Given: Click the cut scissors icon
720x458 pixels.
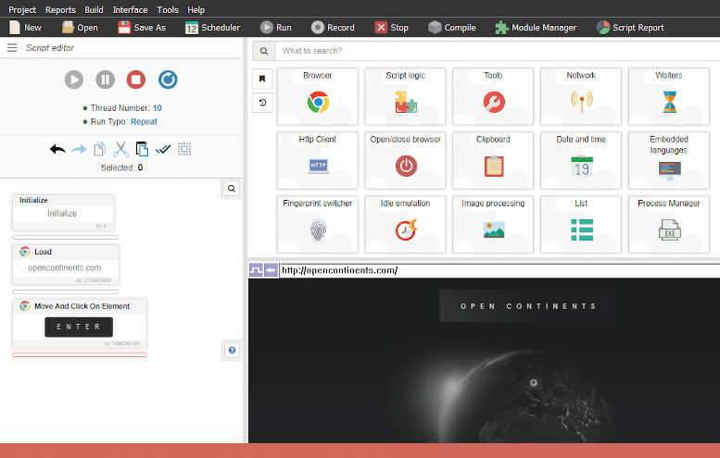Looking at the screenshot, I should (120, 149).
